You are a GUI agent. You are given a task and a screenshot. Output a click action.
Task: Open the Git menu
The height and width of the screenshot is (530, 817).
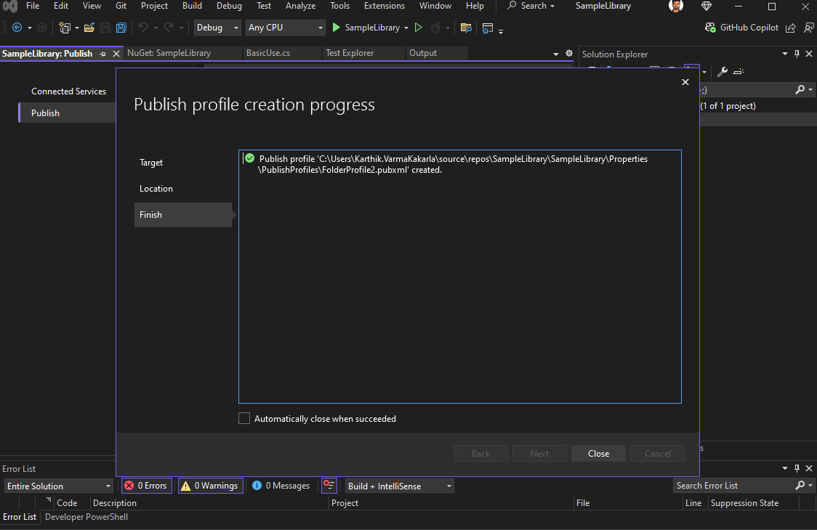121,6
